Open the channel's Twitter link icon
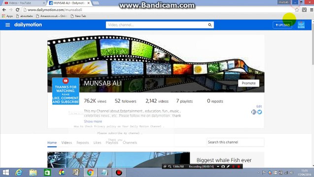Image resolution: width=314 pixels, height=177 pixels. tap(259, 112)
